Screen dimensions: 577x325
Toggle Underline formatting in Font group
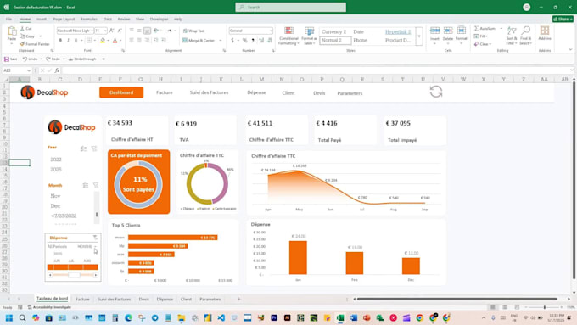point(76,41)
